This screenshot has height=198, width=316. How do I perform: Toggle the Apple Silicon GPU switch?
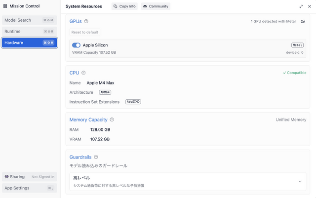76,45
